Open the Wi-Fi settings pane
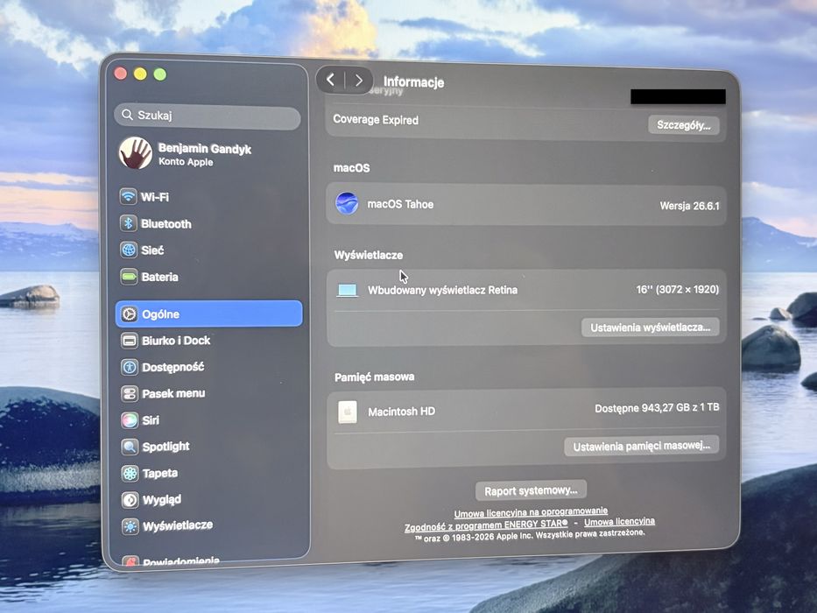This screenshot has width=817, height=613. pos(208,197)
